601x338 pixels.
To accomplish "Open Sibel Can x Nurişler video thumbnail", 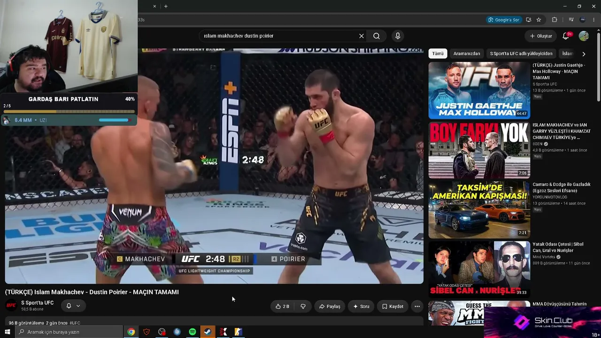I will pyautogui.click(x=479, y=269).
